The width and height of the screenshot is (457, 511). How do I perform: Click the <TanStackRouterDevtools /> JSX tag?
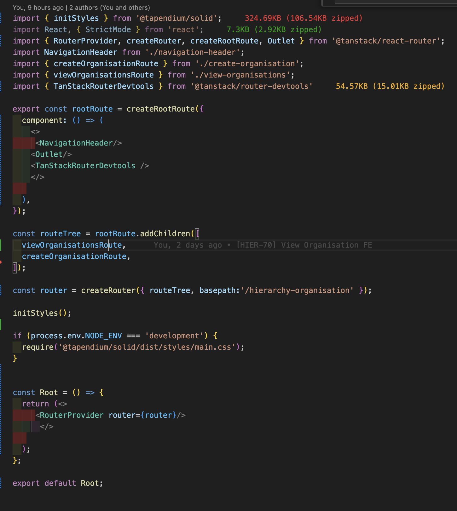click(x=90, y=166)
